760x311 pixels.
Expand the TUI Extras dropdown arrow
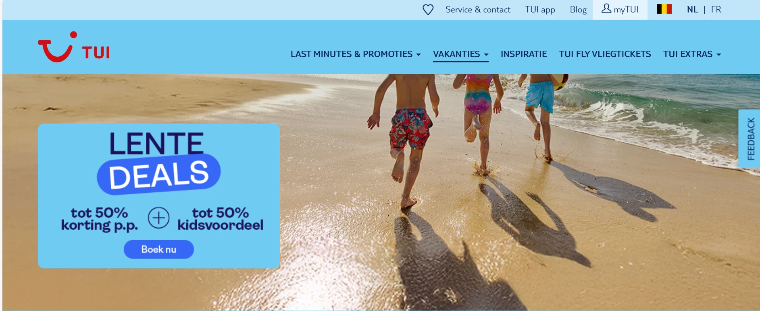(718, 55)
